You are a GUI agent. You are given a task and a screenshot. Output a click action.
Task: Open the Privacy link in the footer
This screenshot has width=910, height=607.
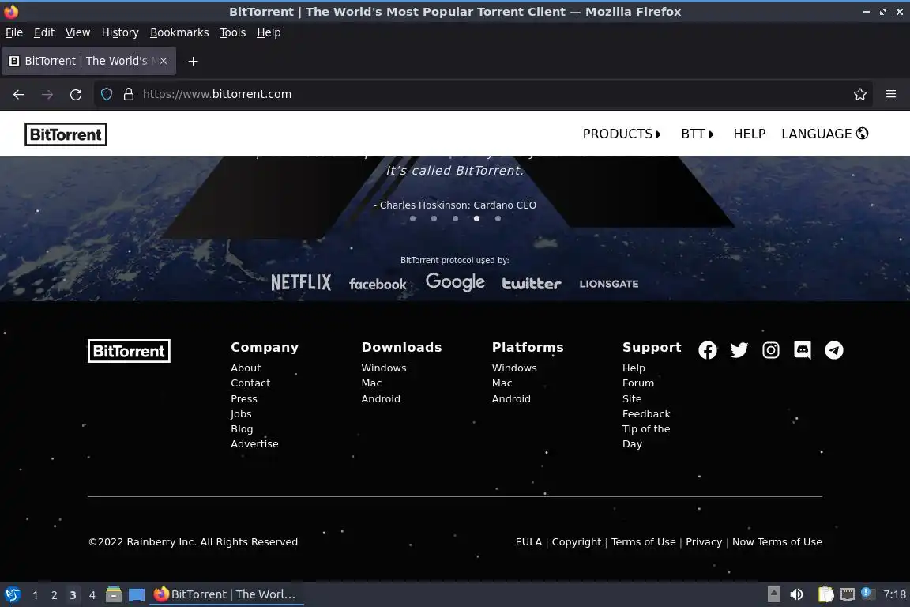pyautogui.click(x=704, y=541)
